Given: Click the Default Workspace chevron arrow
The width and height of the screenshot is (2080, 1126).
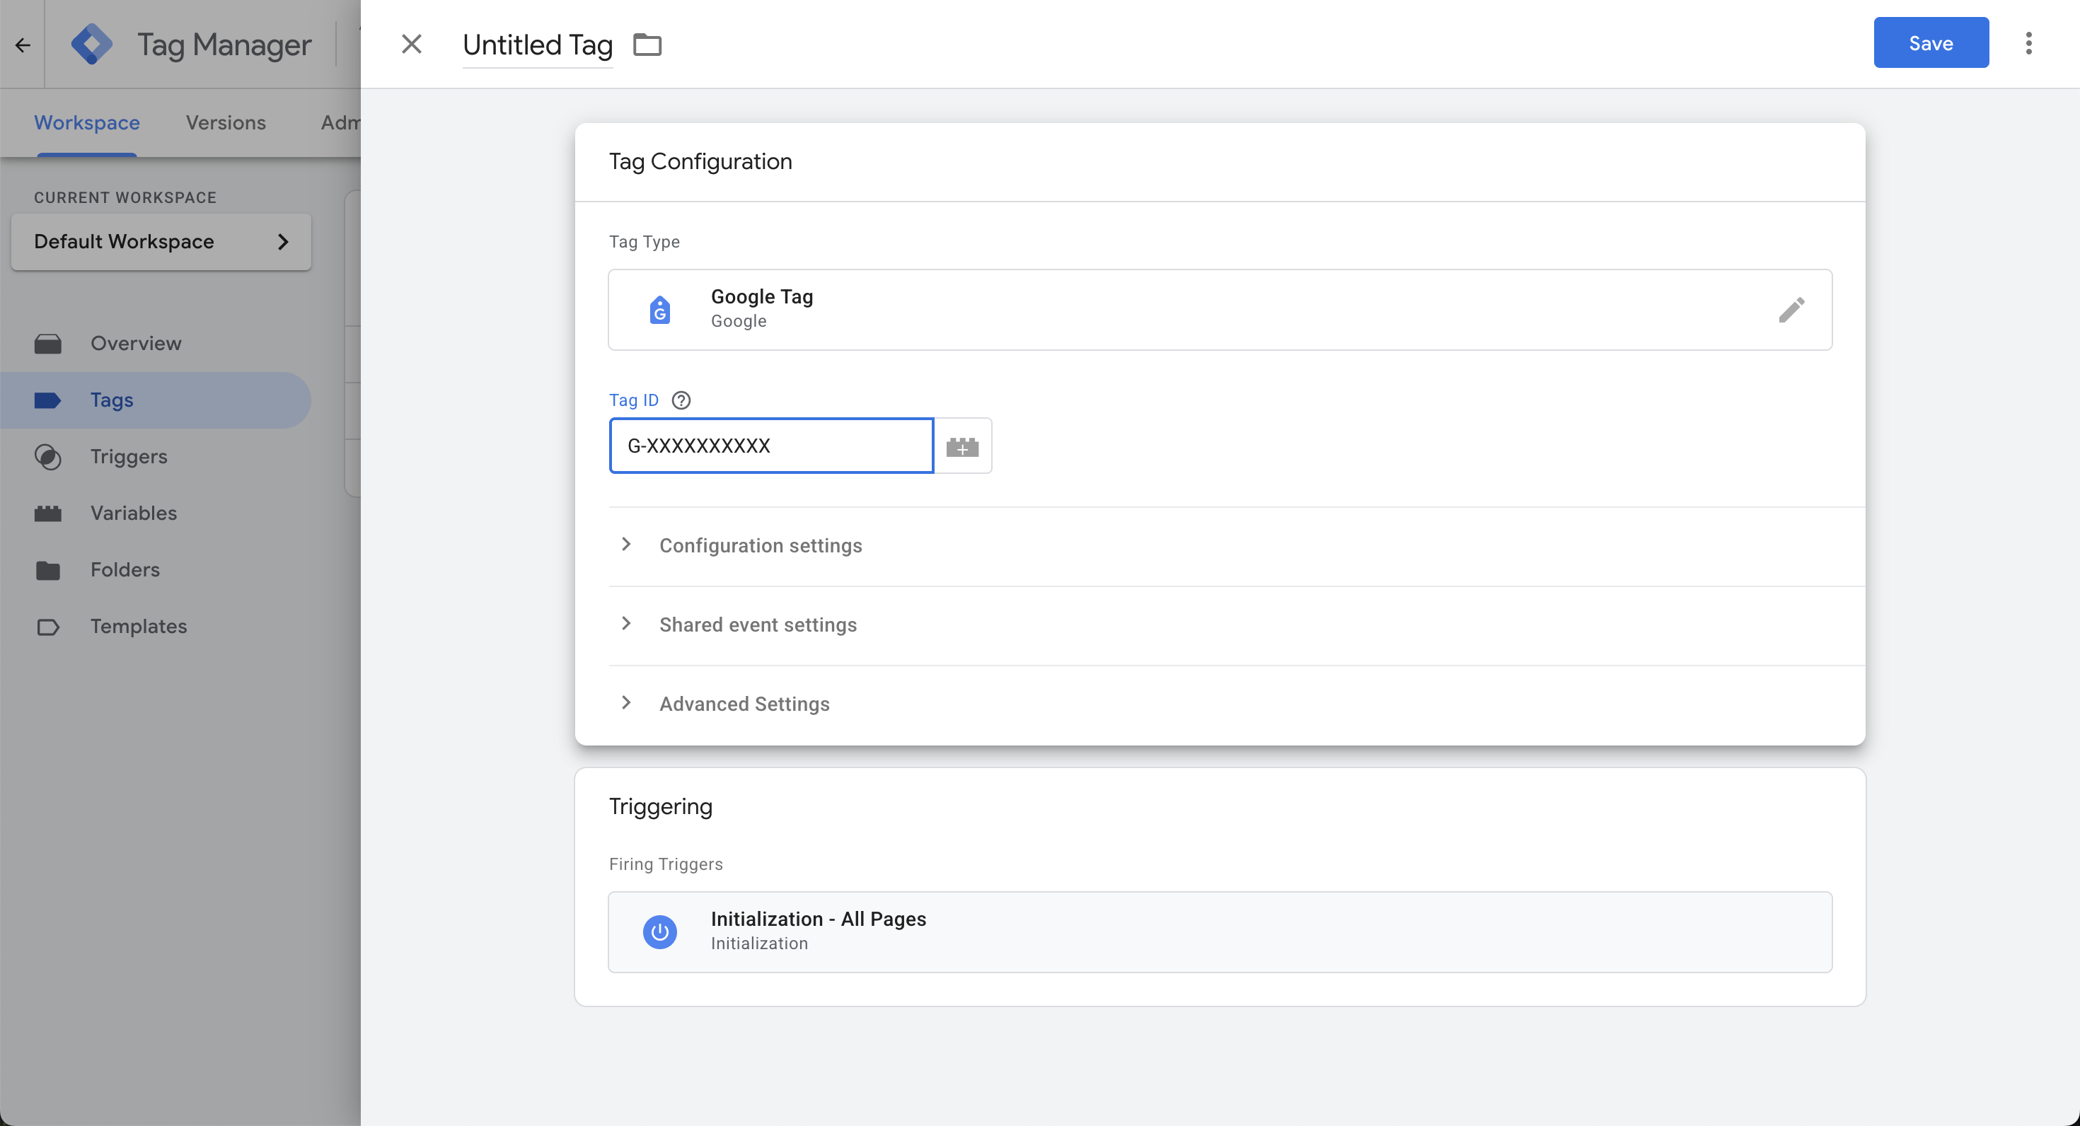Looking at the screenshot, I should click(x=282, y=241).
